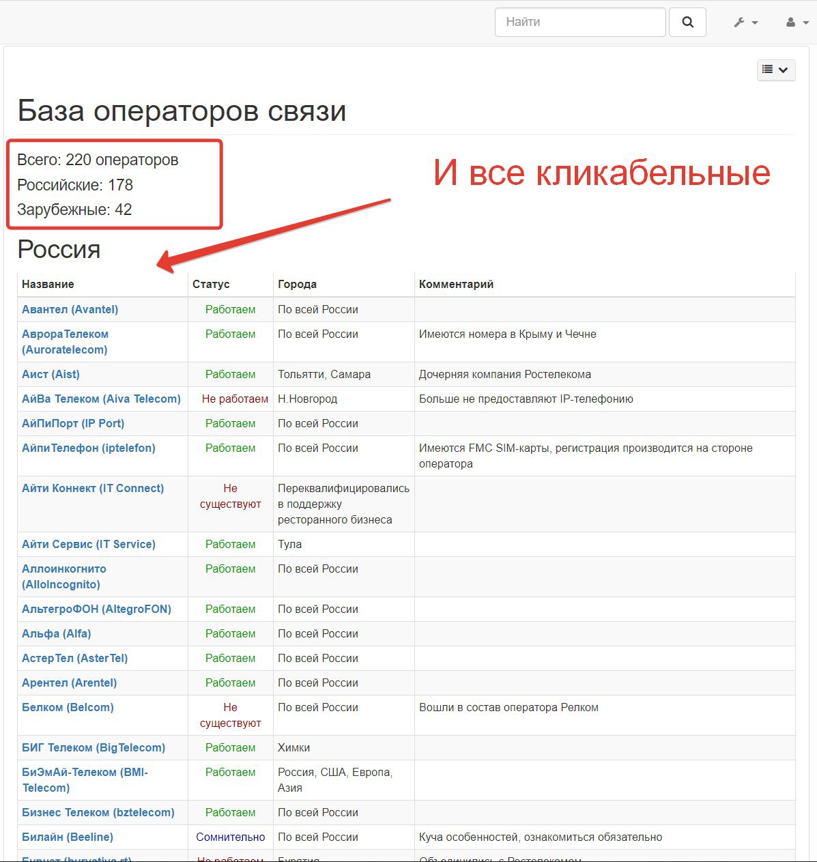This screenshot has height=862, width=817.
Task: Select Переквалифицировались в поддержку ресторанного бизнеса cell
Action: pyautogui.click(x=343, y=504)
